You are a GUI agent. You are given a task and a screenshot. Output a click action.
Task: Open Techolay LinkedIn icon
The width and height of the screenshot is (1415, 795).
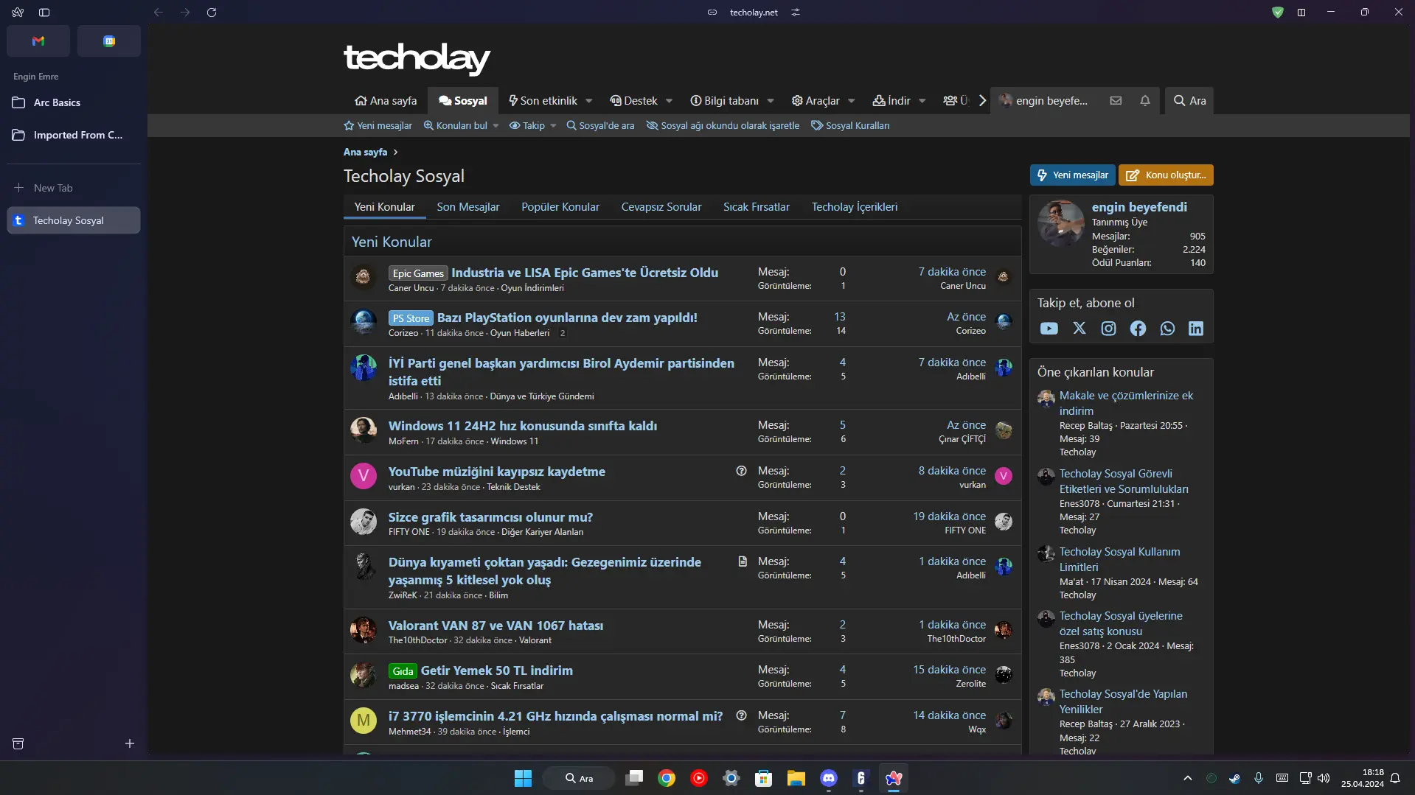click(1196, 329)
